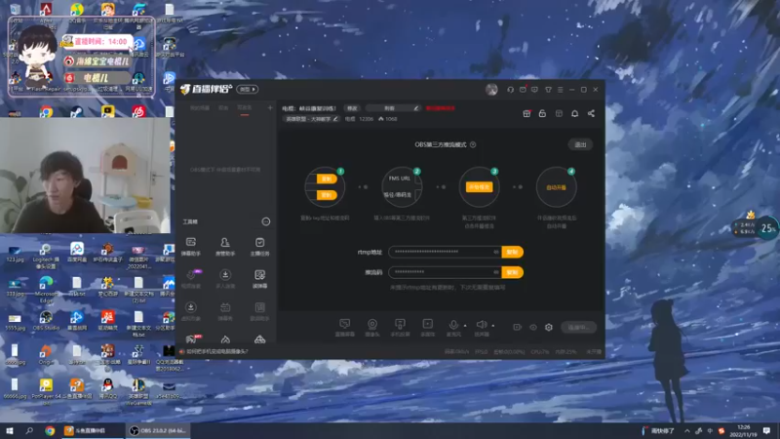Viewport: 780px width, 439px height.
Task: Open customer service headset icon in title bar
Action: (510, 90)
